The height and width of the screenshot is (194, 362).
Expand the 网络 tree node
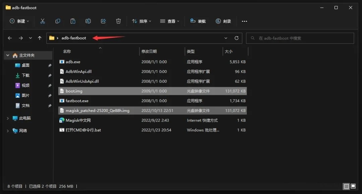[x=8, y=131]
